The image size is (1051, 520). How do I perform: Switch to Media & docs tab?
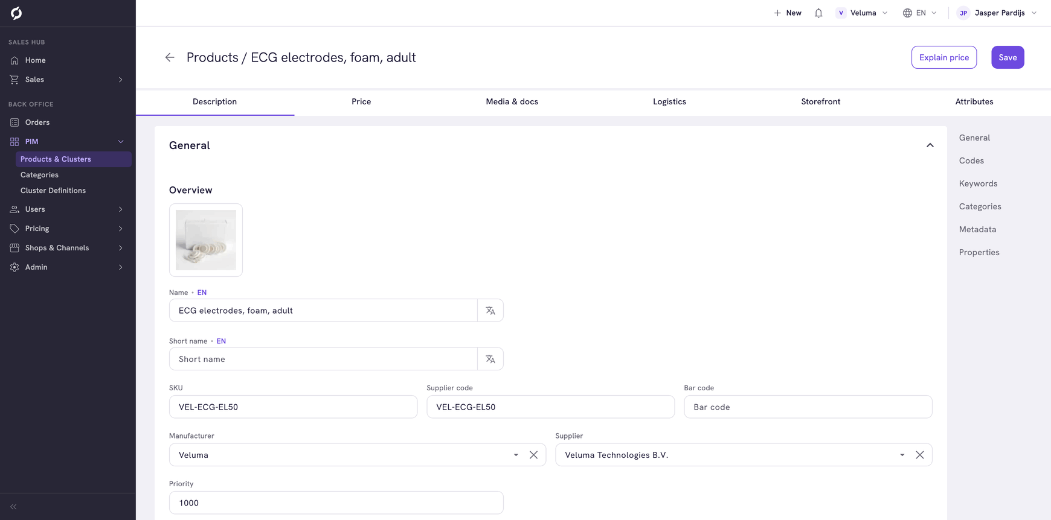[x=512, y=102]
